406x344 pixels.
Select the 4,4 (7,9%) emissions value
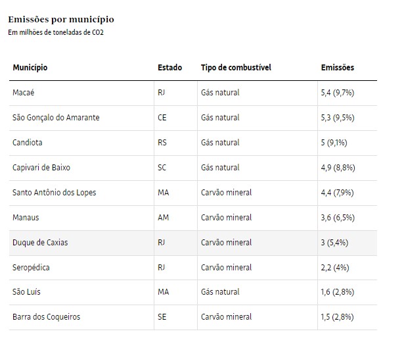[337, 193]
